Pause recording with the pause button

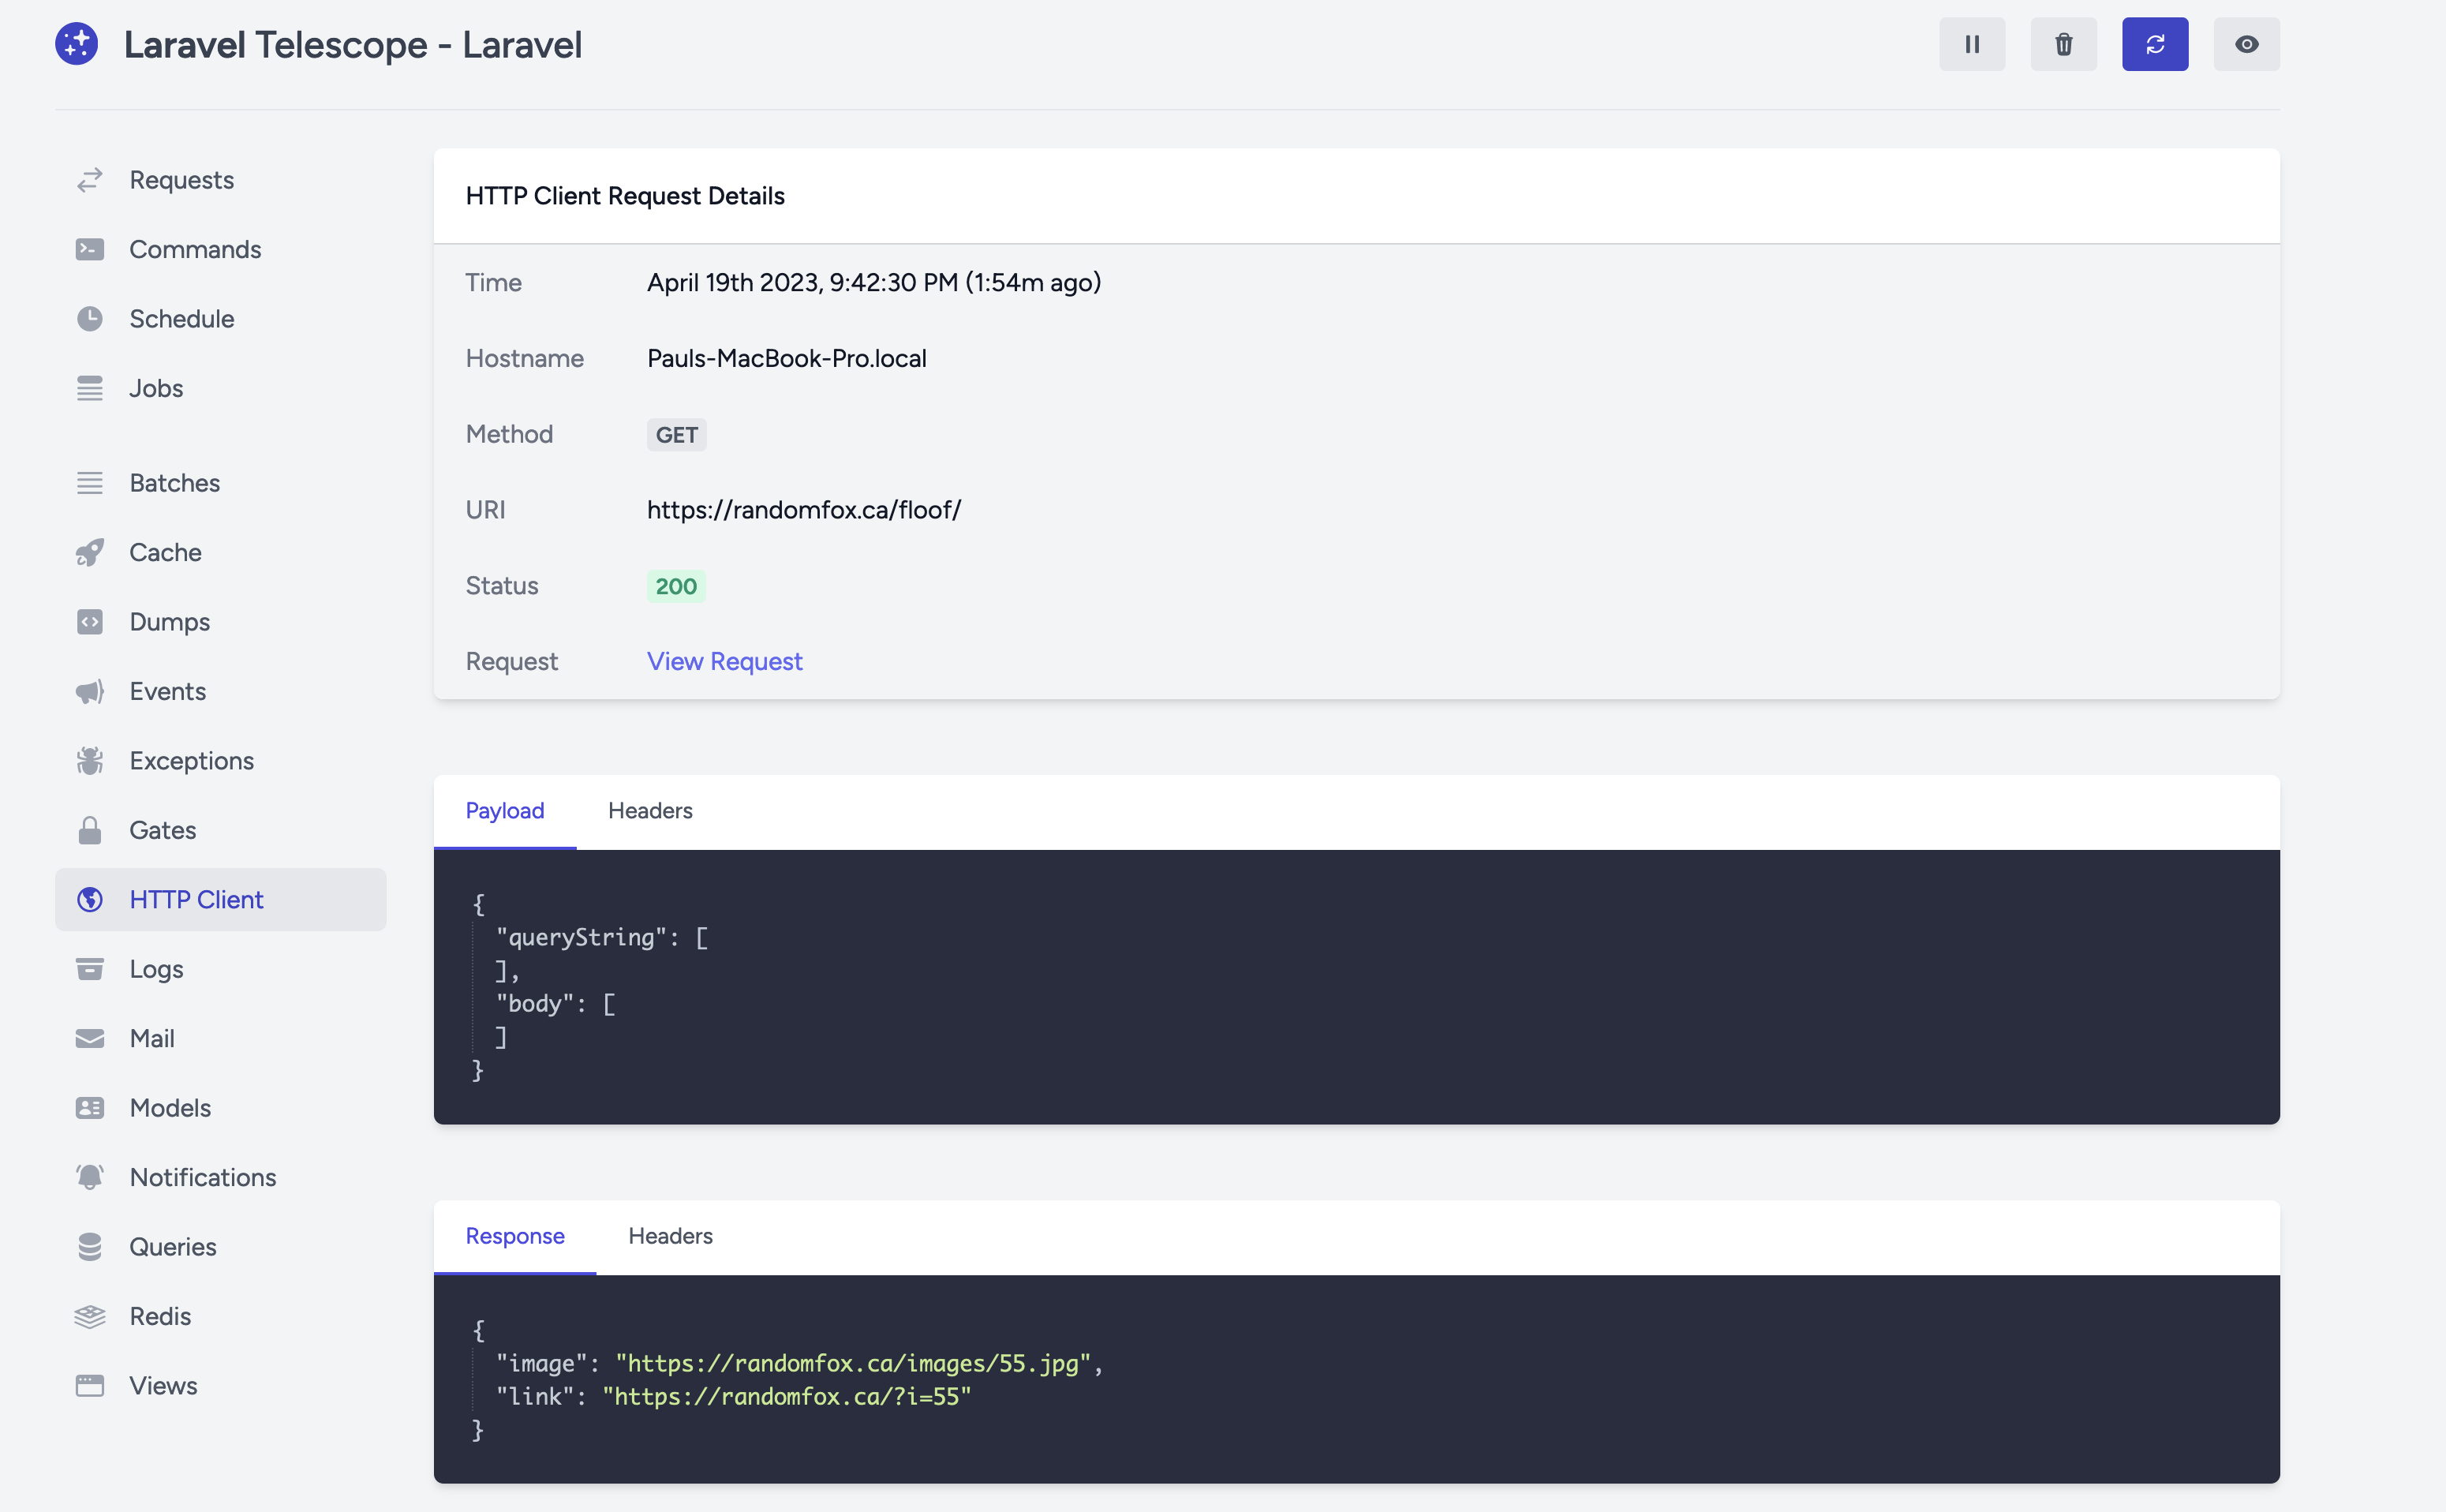(x=1973, y=44)
